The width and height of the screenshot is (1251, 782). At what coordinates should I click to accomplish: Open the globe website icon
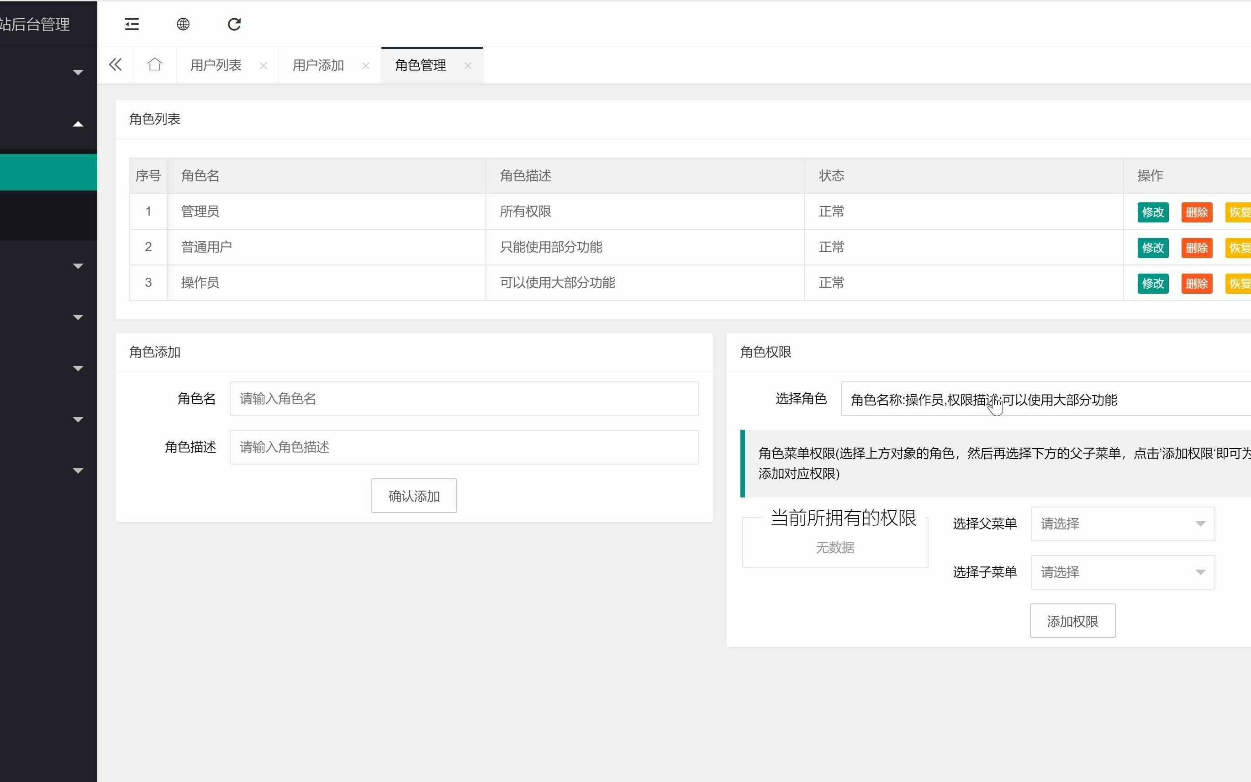coord(183,24)
